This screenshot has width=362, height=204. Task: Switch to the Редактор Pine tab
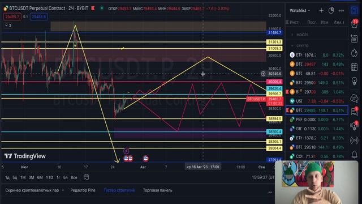pyautogui.click(x=83, y=190)
